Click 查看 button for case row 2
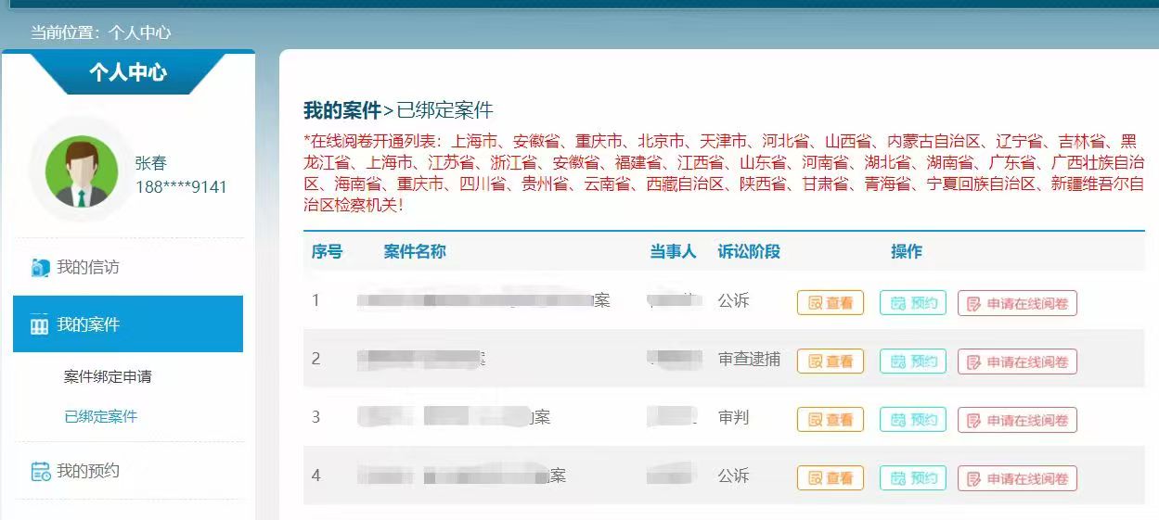1159x520 pixels. click(x=831, y=361)
